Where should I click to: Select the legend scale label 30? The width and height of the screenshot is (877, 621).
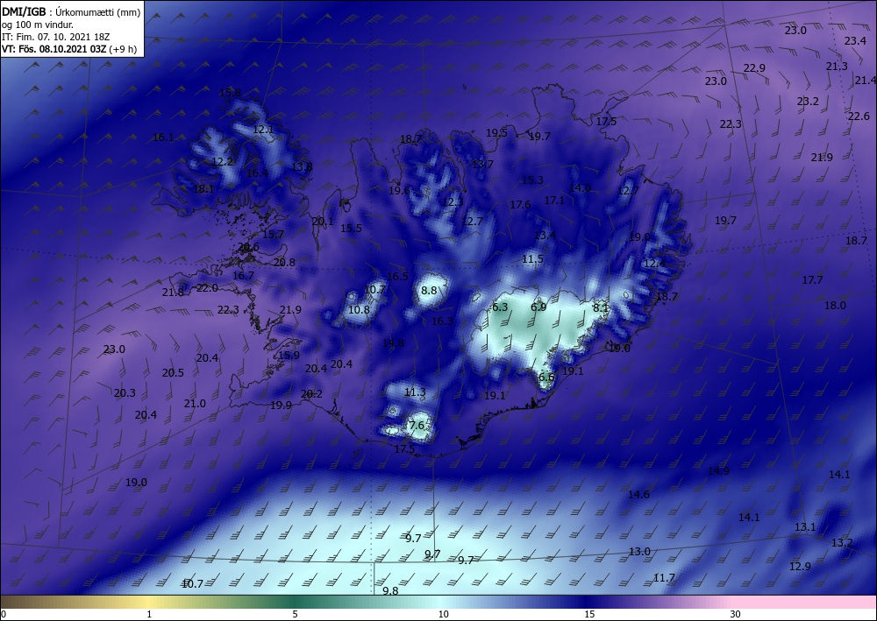pos(736,614)
